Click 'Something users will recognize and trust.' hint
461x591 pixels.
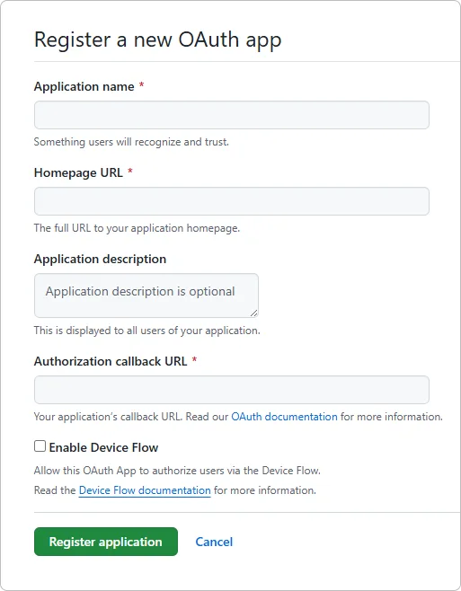click(x=131, y=142)
